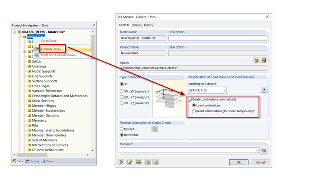Click navigator vertical scrollbar down arrow
Viewport: 316px width, 188px height.
[92, 150]
